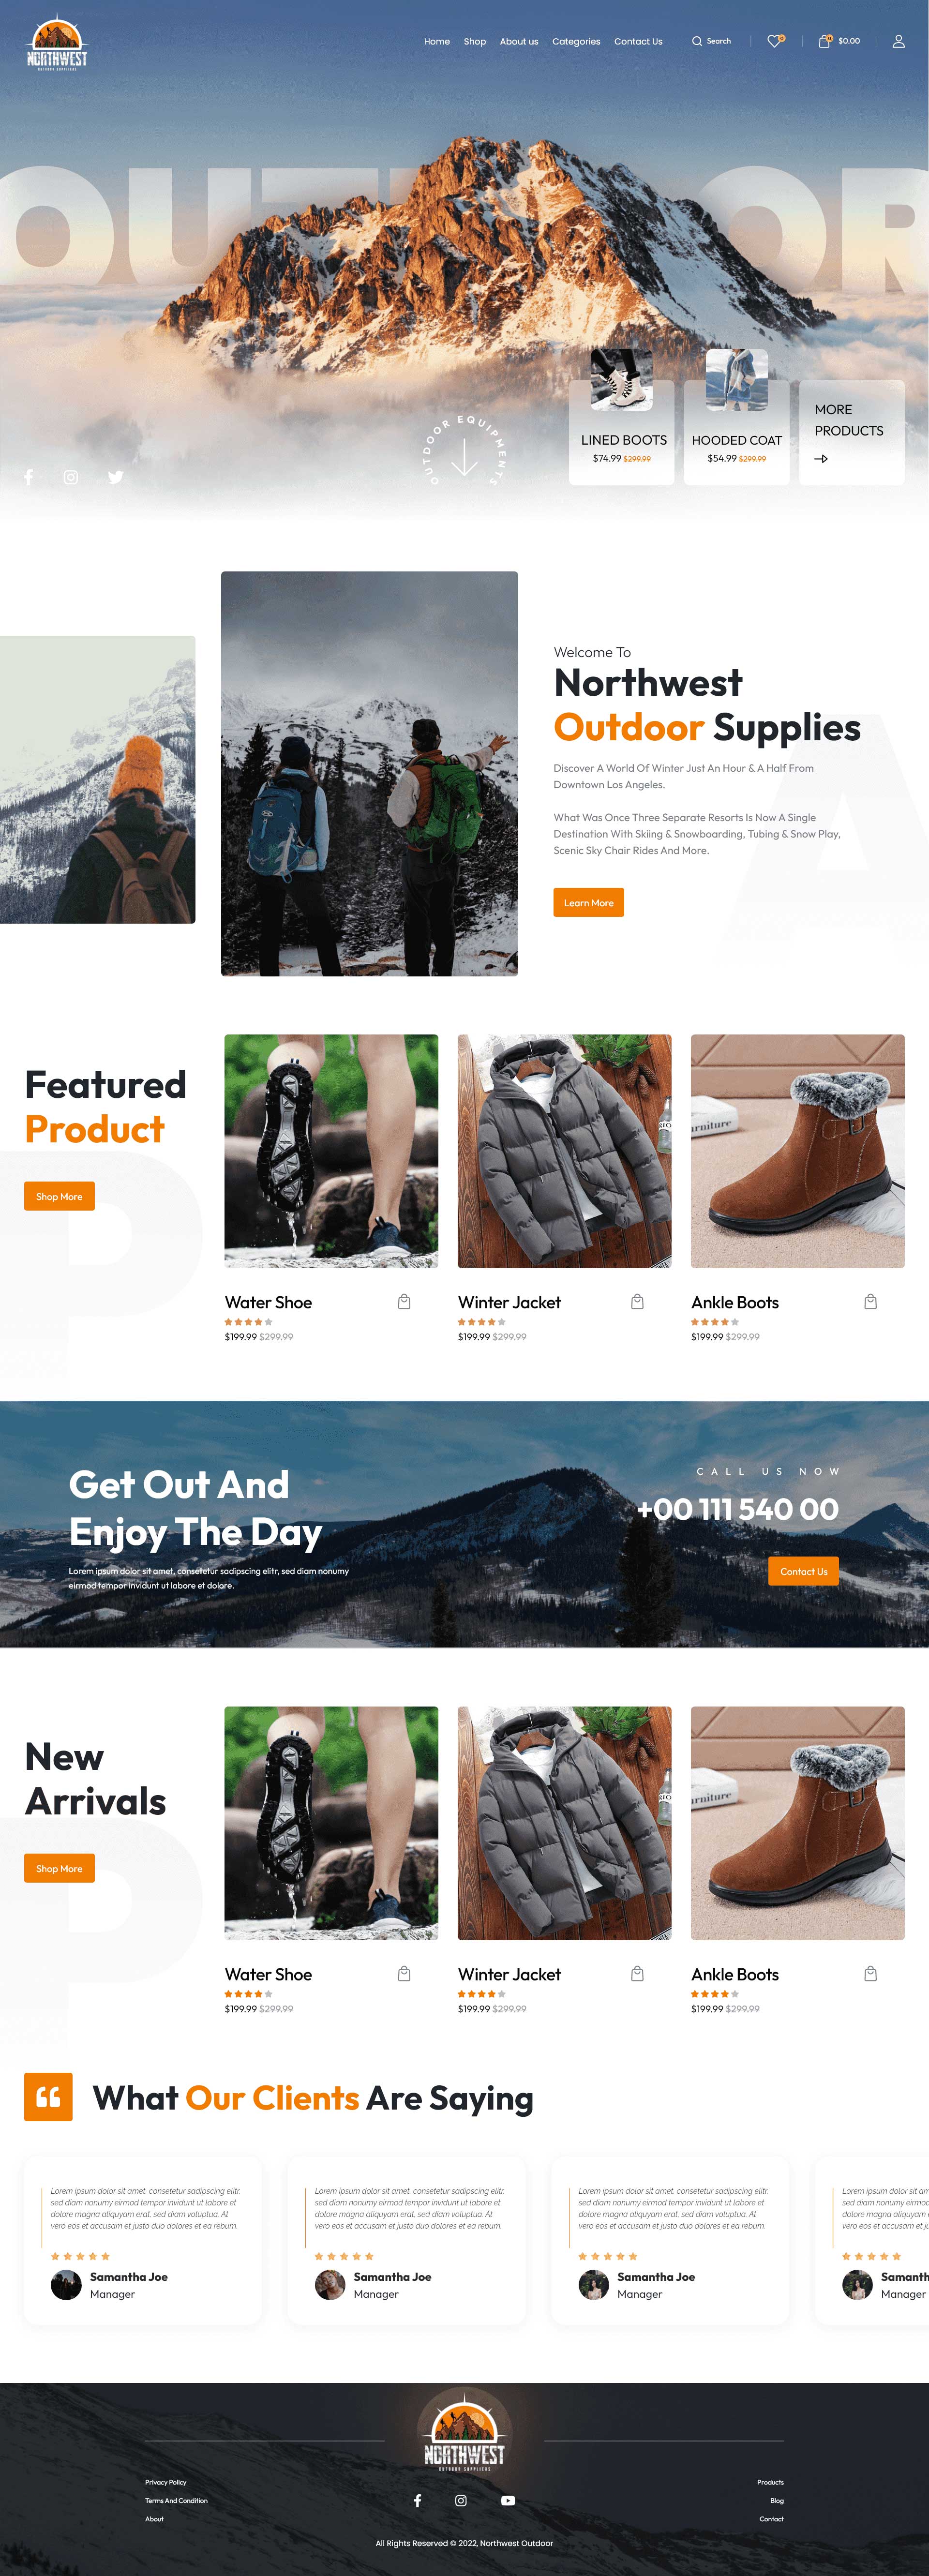Add Featured Water Shoe to cart icon
This screenshot has width=929, height=2576.
(x=404, y=1301)
